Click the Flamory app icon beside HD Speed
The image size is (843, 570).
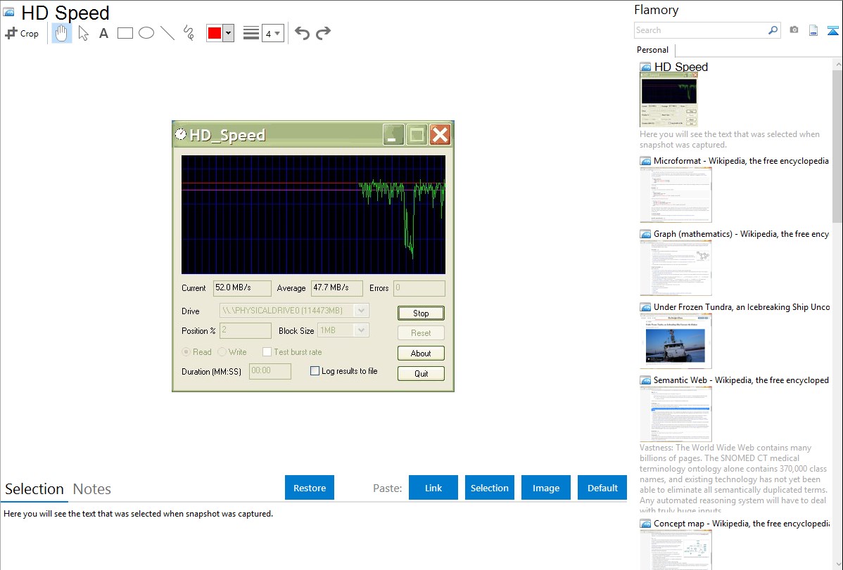(x=8, y=12)
